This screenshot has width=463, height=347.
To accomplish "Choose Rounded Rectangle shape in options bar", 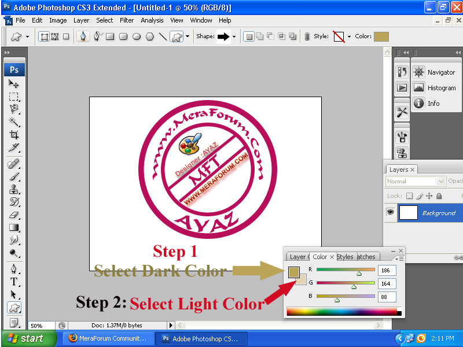I will pyautogui.click(x=123, y=36).
